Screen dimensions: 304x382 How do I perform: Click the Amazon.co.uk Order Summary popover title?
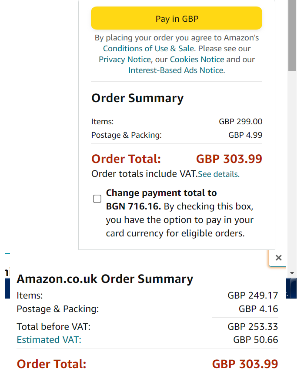tap(105, 279)
